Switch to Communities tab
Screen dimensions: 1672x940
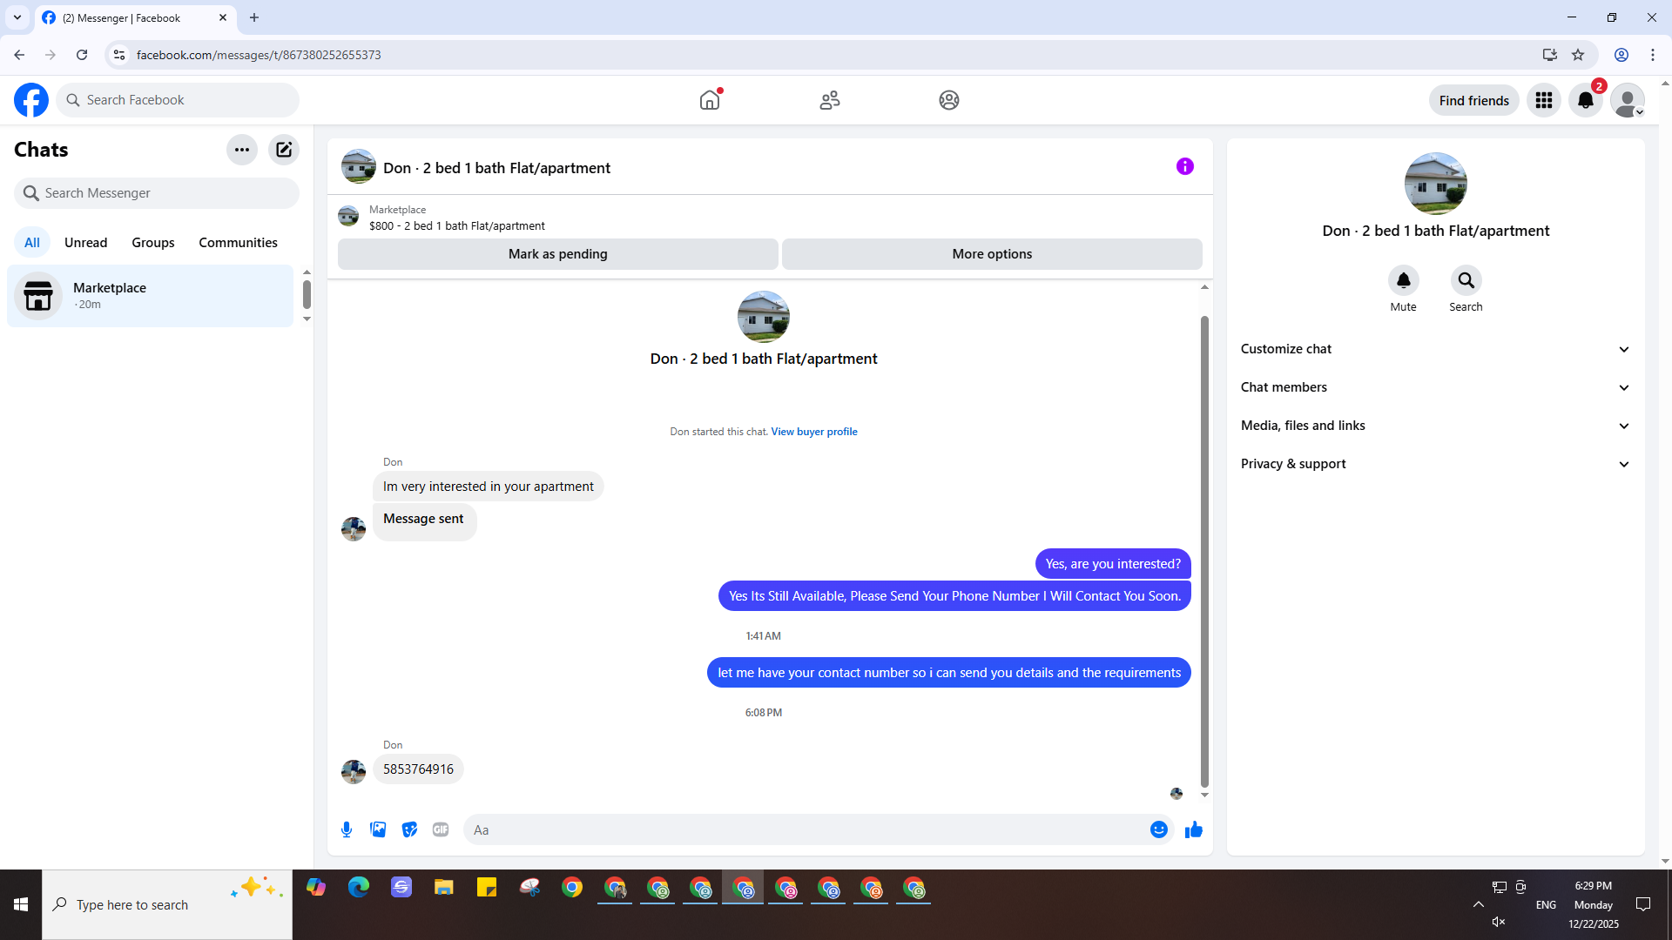[x=238, y=243]
